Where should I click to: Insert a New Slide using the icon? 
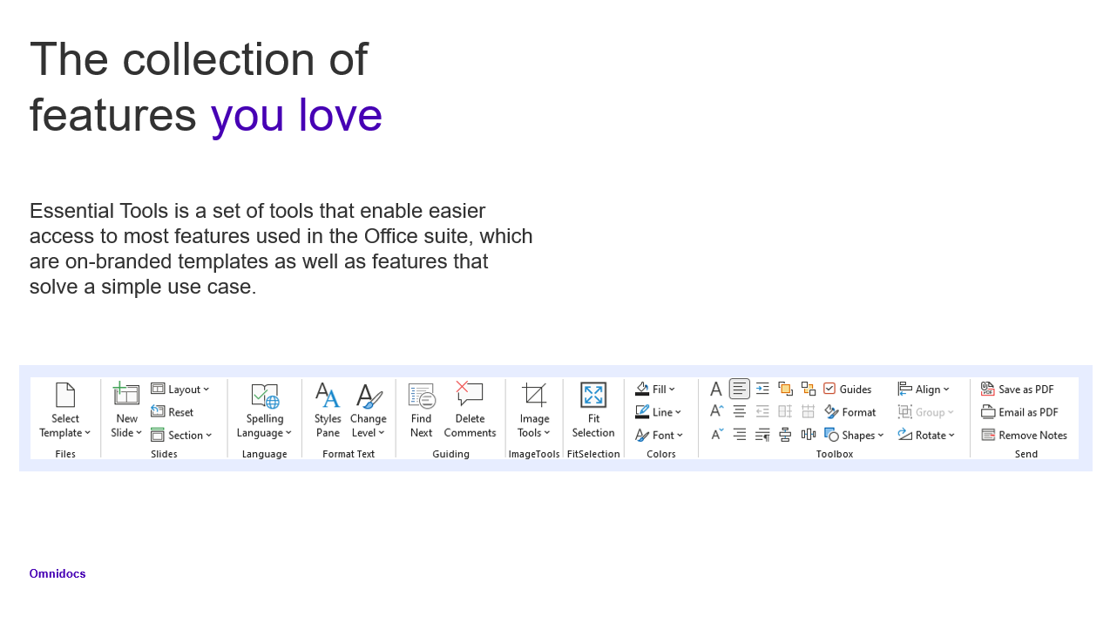click(x=126, y=394)
